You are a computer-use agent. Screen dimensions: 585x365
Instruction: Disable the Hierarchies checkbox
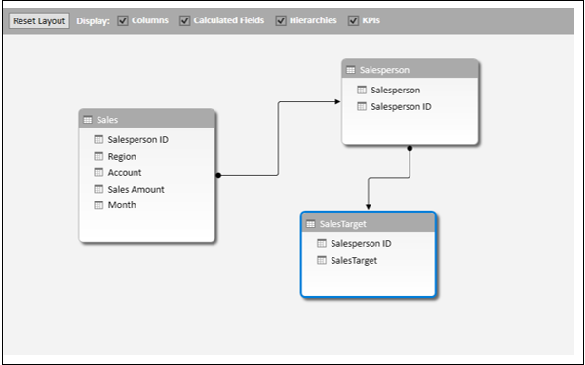(x=281, y=20)
